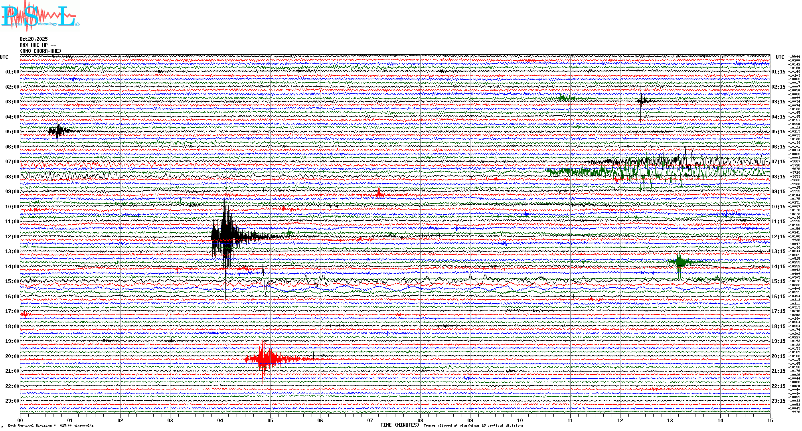802x431 pixels.
Task: Click the small black event at 05:00 row
Action: pyautogui.click(x=58, y=130)
